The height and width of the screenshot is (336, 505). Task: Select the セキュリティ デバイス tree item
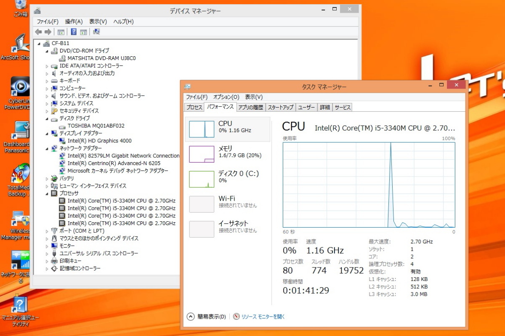coord(79,111)
